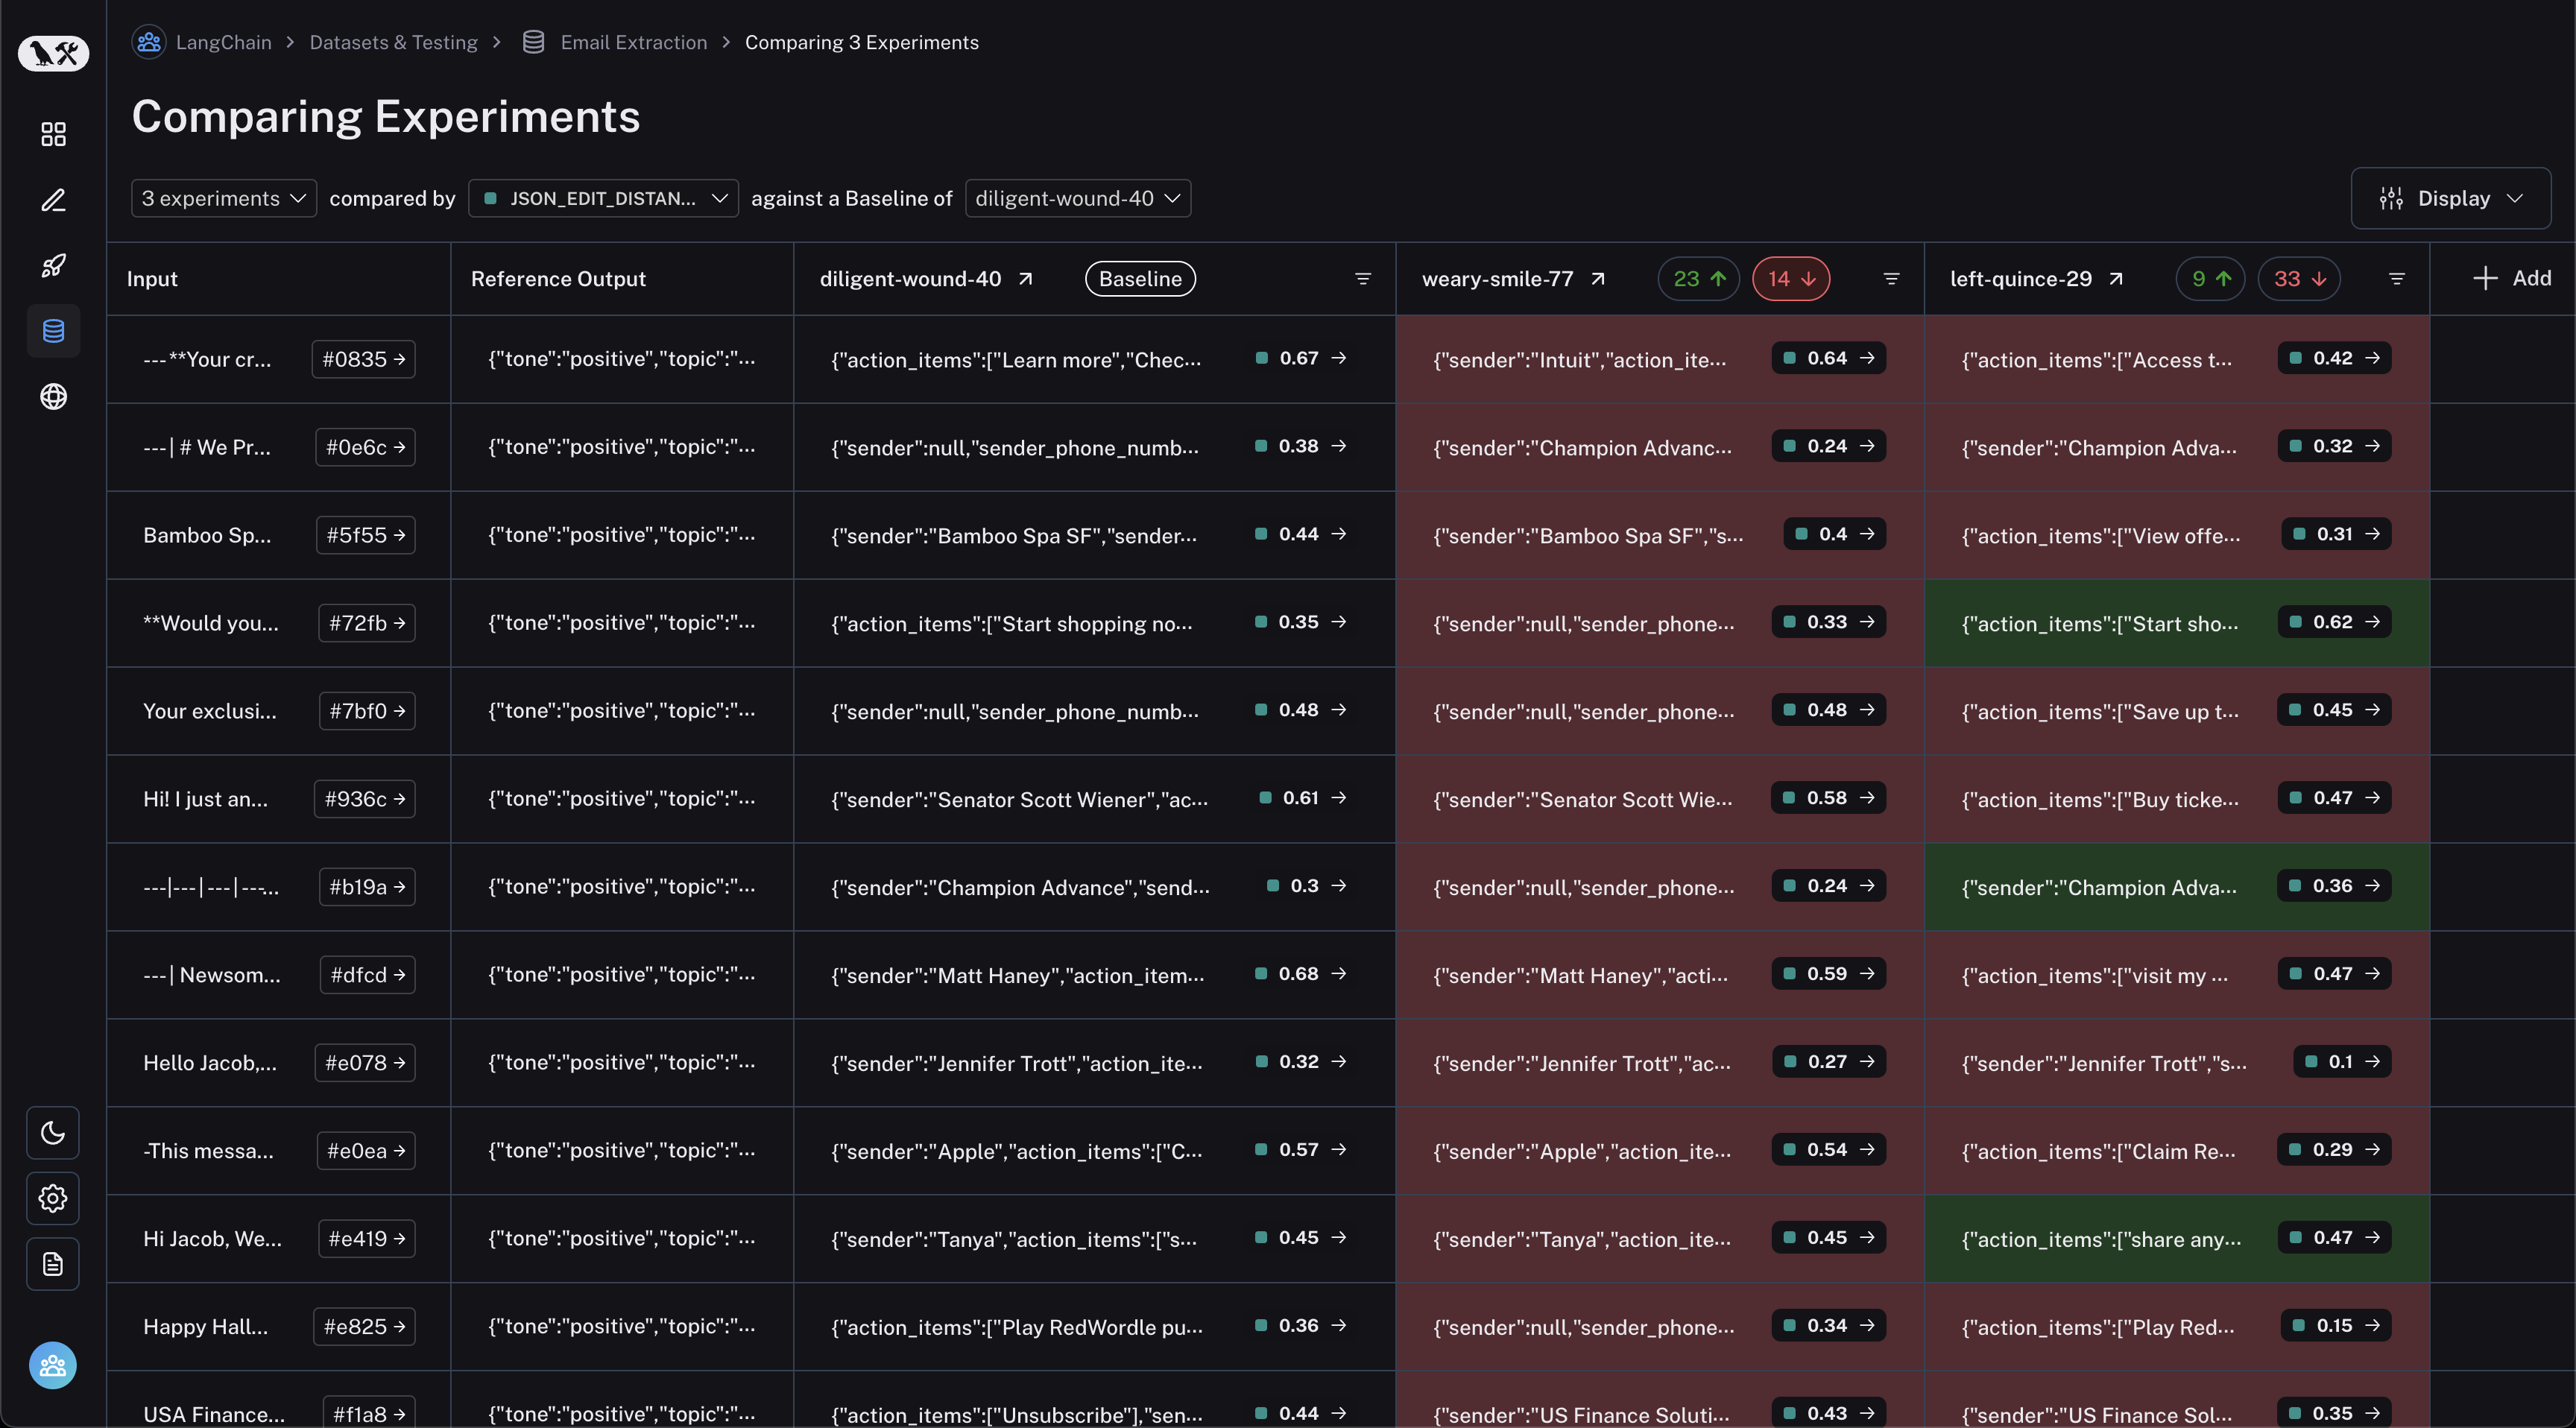Toggle the 14 regressions filter on weary-smile-77
The image size is (2576, 1428).
pyautogui.click(x=1790, y=279)
